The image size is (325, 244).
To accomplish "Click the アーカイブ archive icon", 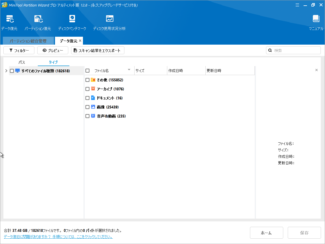I will (x=93, y=89).
